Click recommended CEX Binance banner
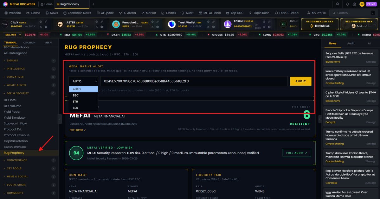 pyautogui.click(x=320, y=24)
